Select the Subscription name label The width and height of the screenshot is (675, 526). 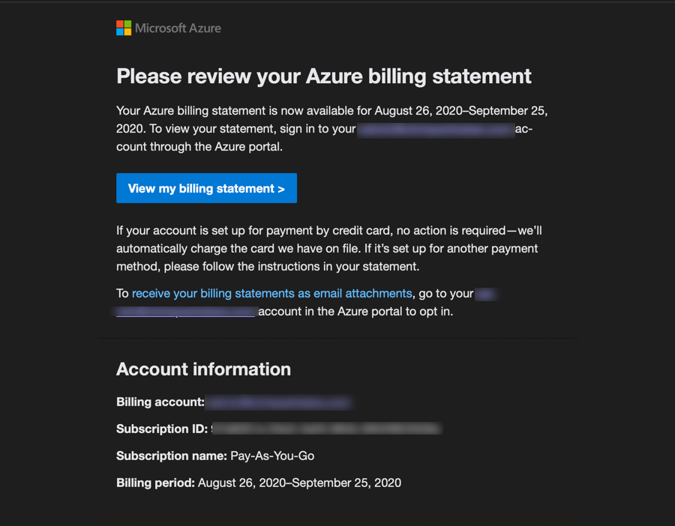click(x=171, y=456)
